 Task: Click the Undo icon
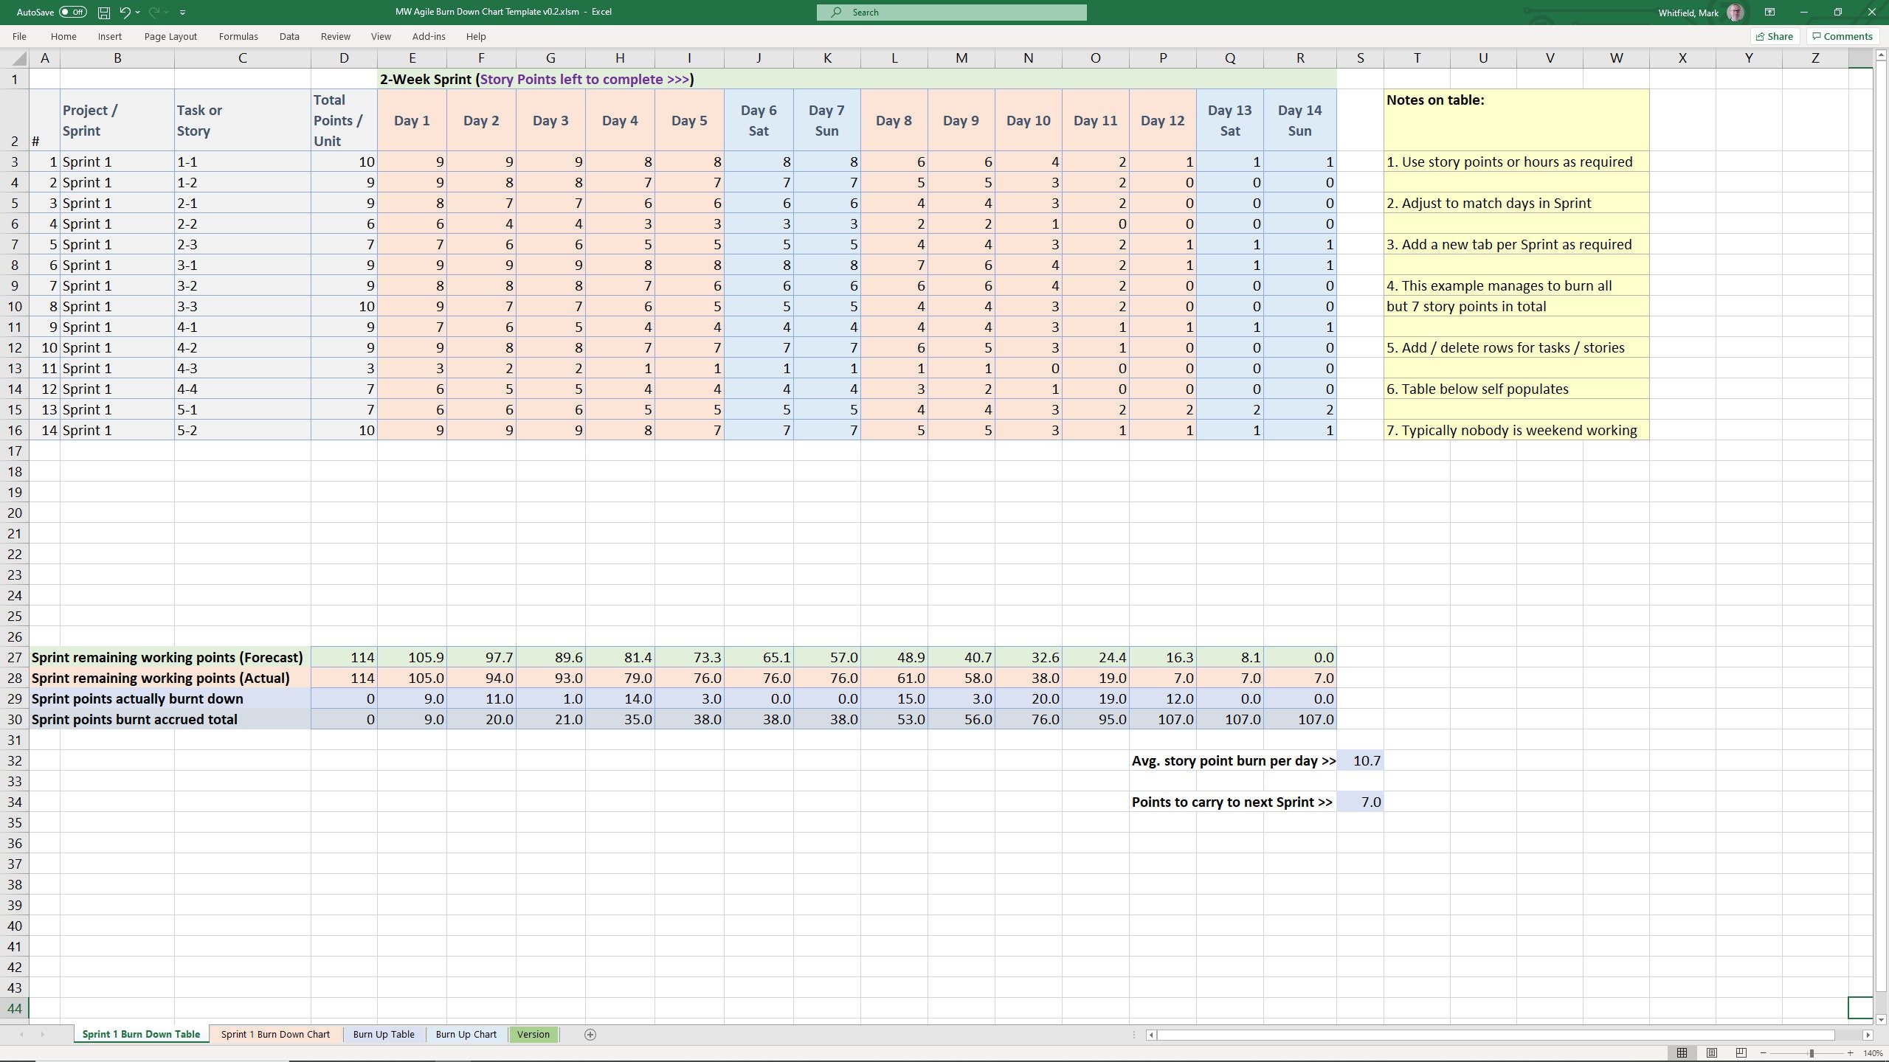point(124,12)
